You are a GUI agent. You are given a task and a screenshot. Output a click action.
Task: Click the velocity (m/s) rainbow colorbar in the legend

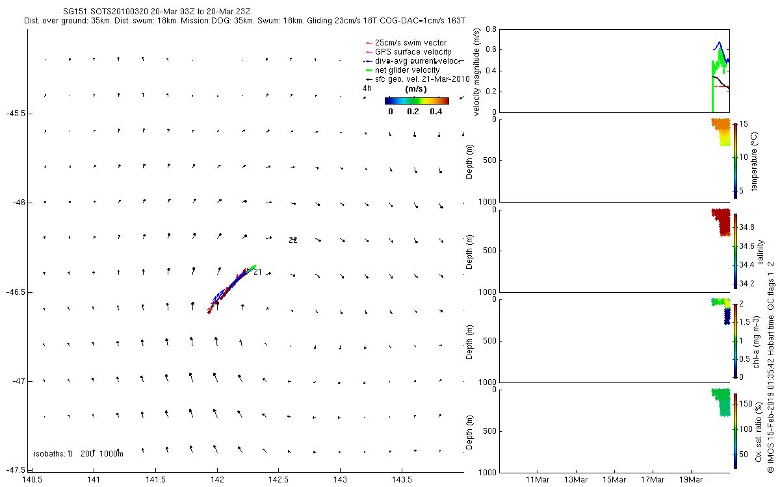tap(417, 101)
